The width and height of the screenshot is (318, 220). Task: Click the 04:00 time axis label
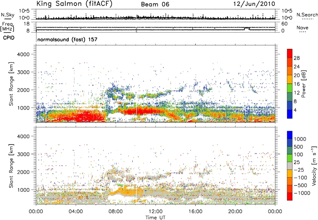(76, 212)
